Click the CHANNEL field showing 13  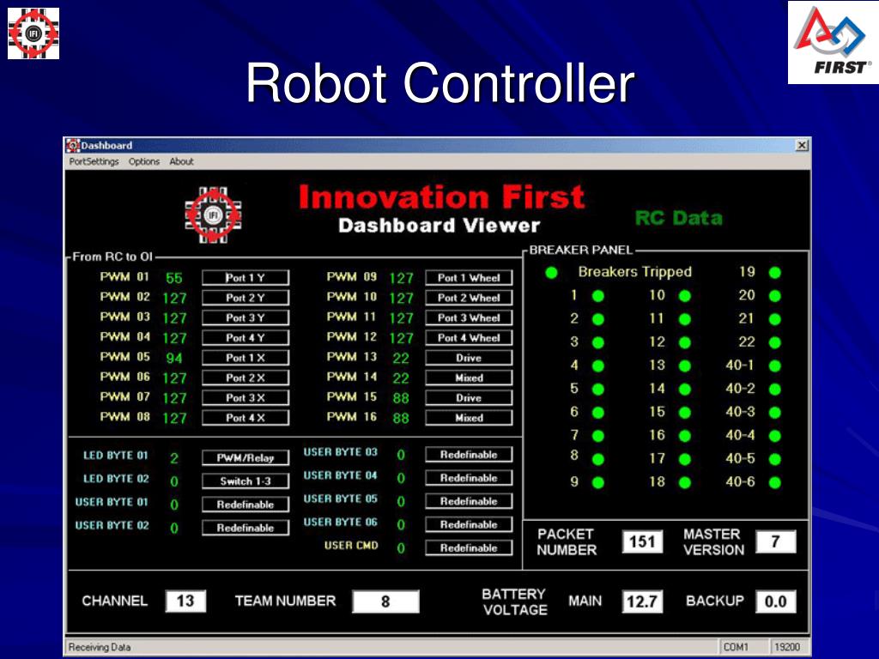click(185, 602)
